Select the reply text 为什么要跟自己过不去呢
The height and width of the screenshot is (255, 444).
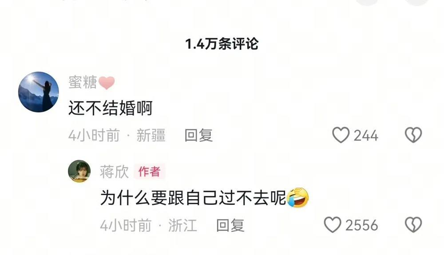tap(193, 198)
